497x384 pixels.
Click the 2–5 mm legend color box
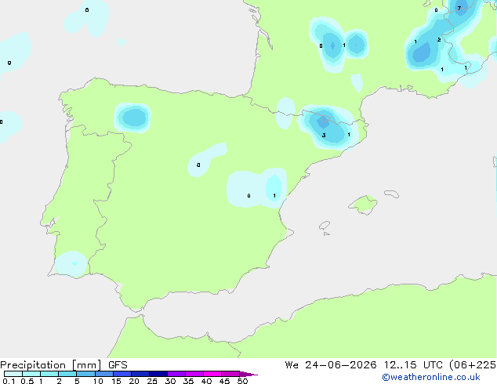[67, 374]
